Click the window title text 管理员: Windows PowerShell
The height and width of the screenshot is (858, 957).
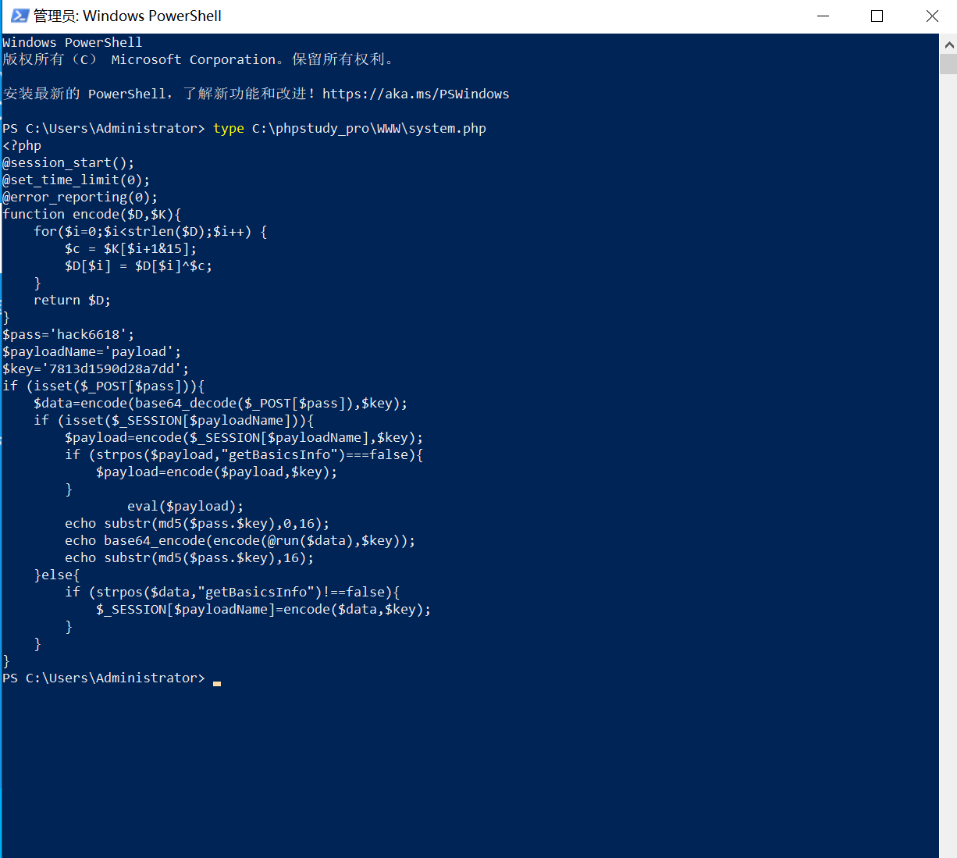point(127,16)
